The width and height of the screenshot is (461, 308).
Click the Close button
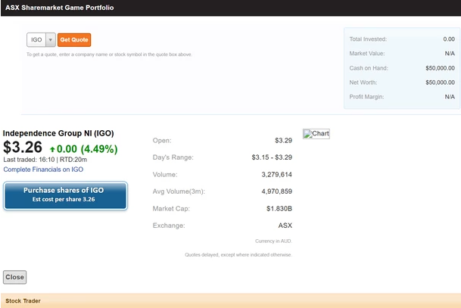[x=14, y=277]
